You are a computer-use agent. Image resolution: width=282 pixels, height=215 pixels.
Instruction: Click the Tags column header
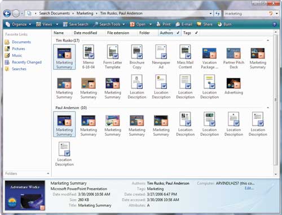(187, 33)
